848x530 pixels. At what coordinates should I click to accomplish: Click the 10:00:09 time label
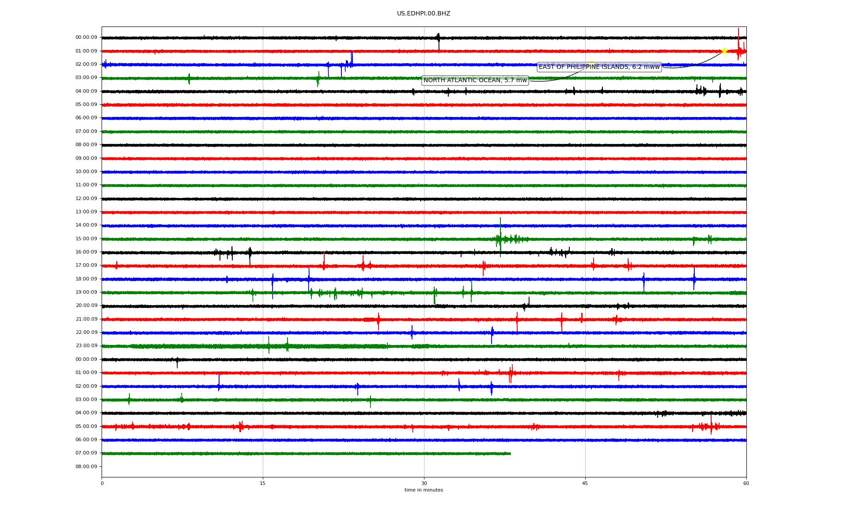click(x=87, y=172)
